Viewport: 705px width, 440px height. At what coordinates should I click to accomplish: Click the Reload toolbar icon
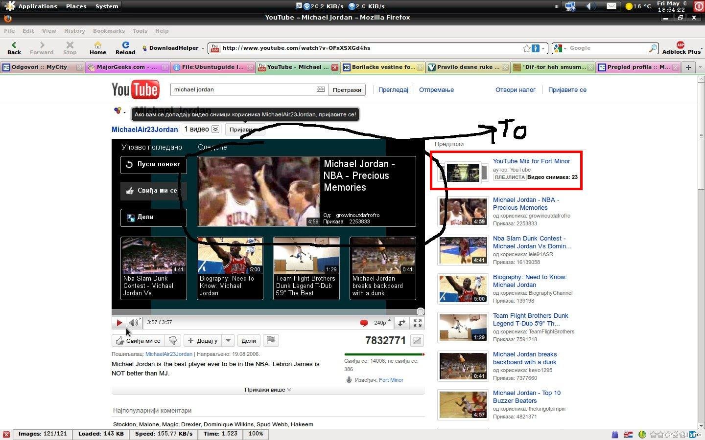click(x=125, y=47)
